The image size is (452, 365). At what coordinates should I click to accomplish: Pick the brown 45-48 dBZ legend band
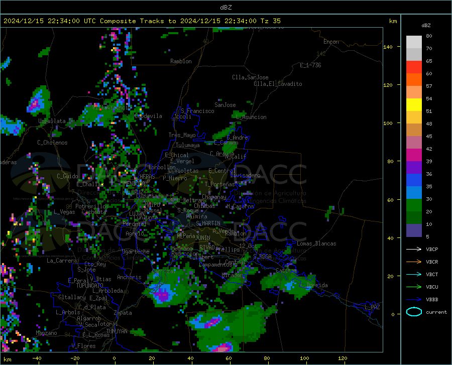[x=414, y=130]
